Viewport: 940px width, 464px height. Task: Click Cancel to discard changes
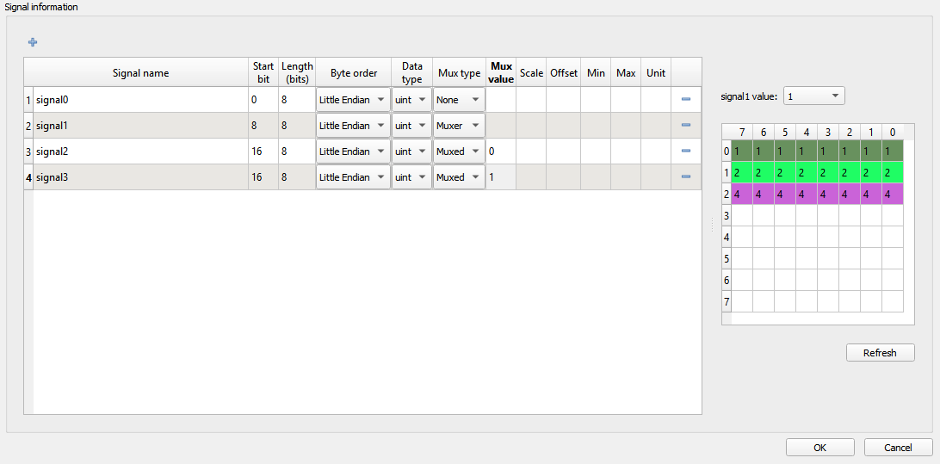tap(898, 448)
